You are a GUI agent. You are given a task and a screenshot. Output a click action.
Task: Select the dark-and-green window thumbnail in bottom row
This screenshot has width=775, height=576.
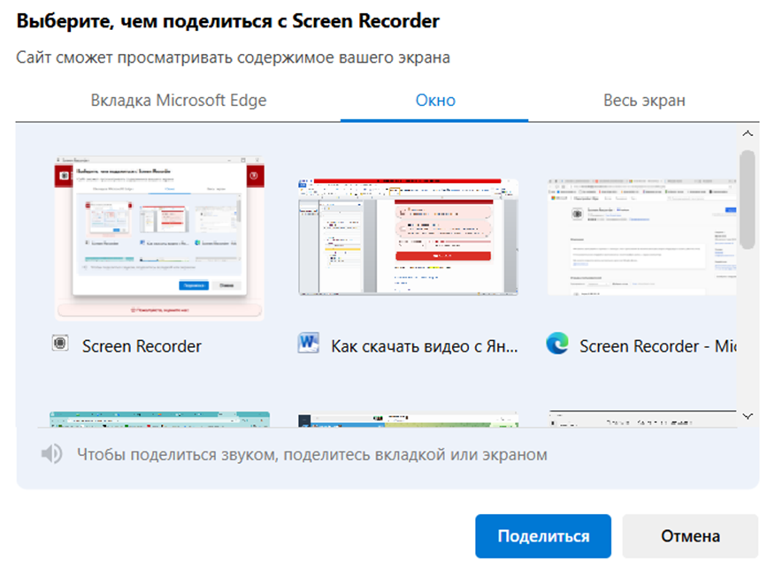(x=408, y=420)
